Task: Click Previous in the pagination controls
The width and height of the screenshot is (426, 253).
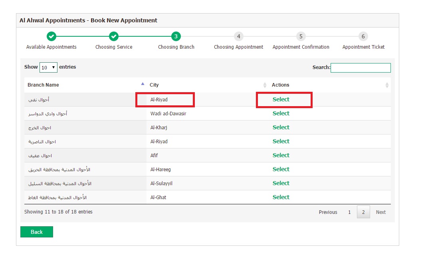Action: (328, 212)
